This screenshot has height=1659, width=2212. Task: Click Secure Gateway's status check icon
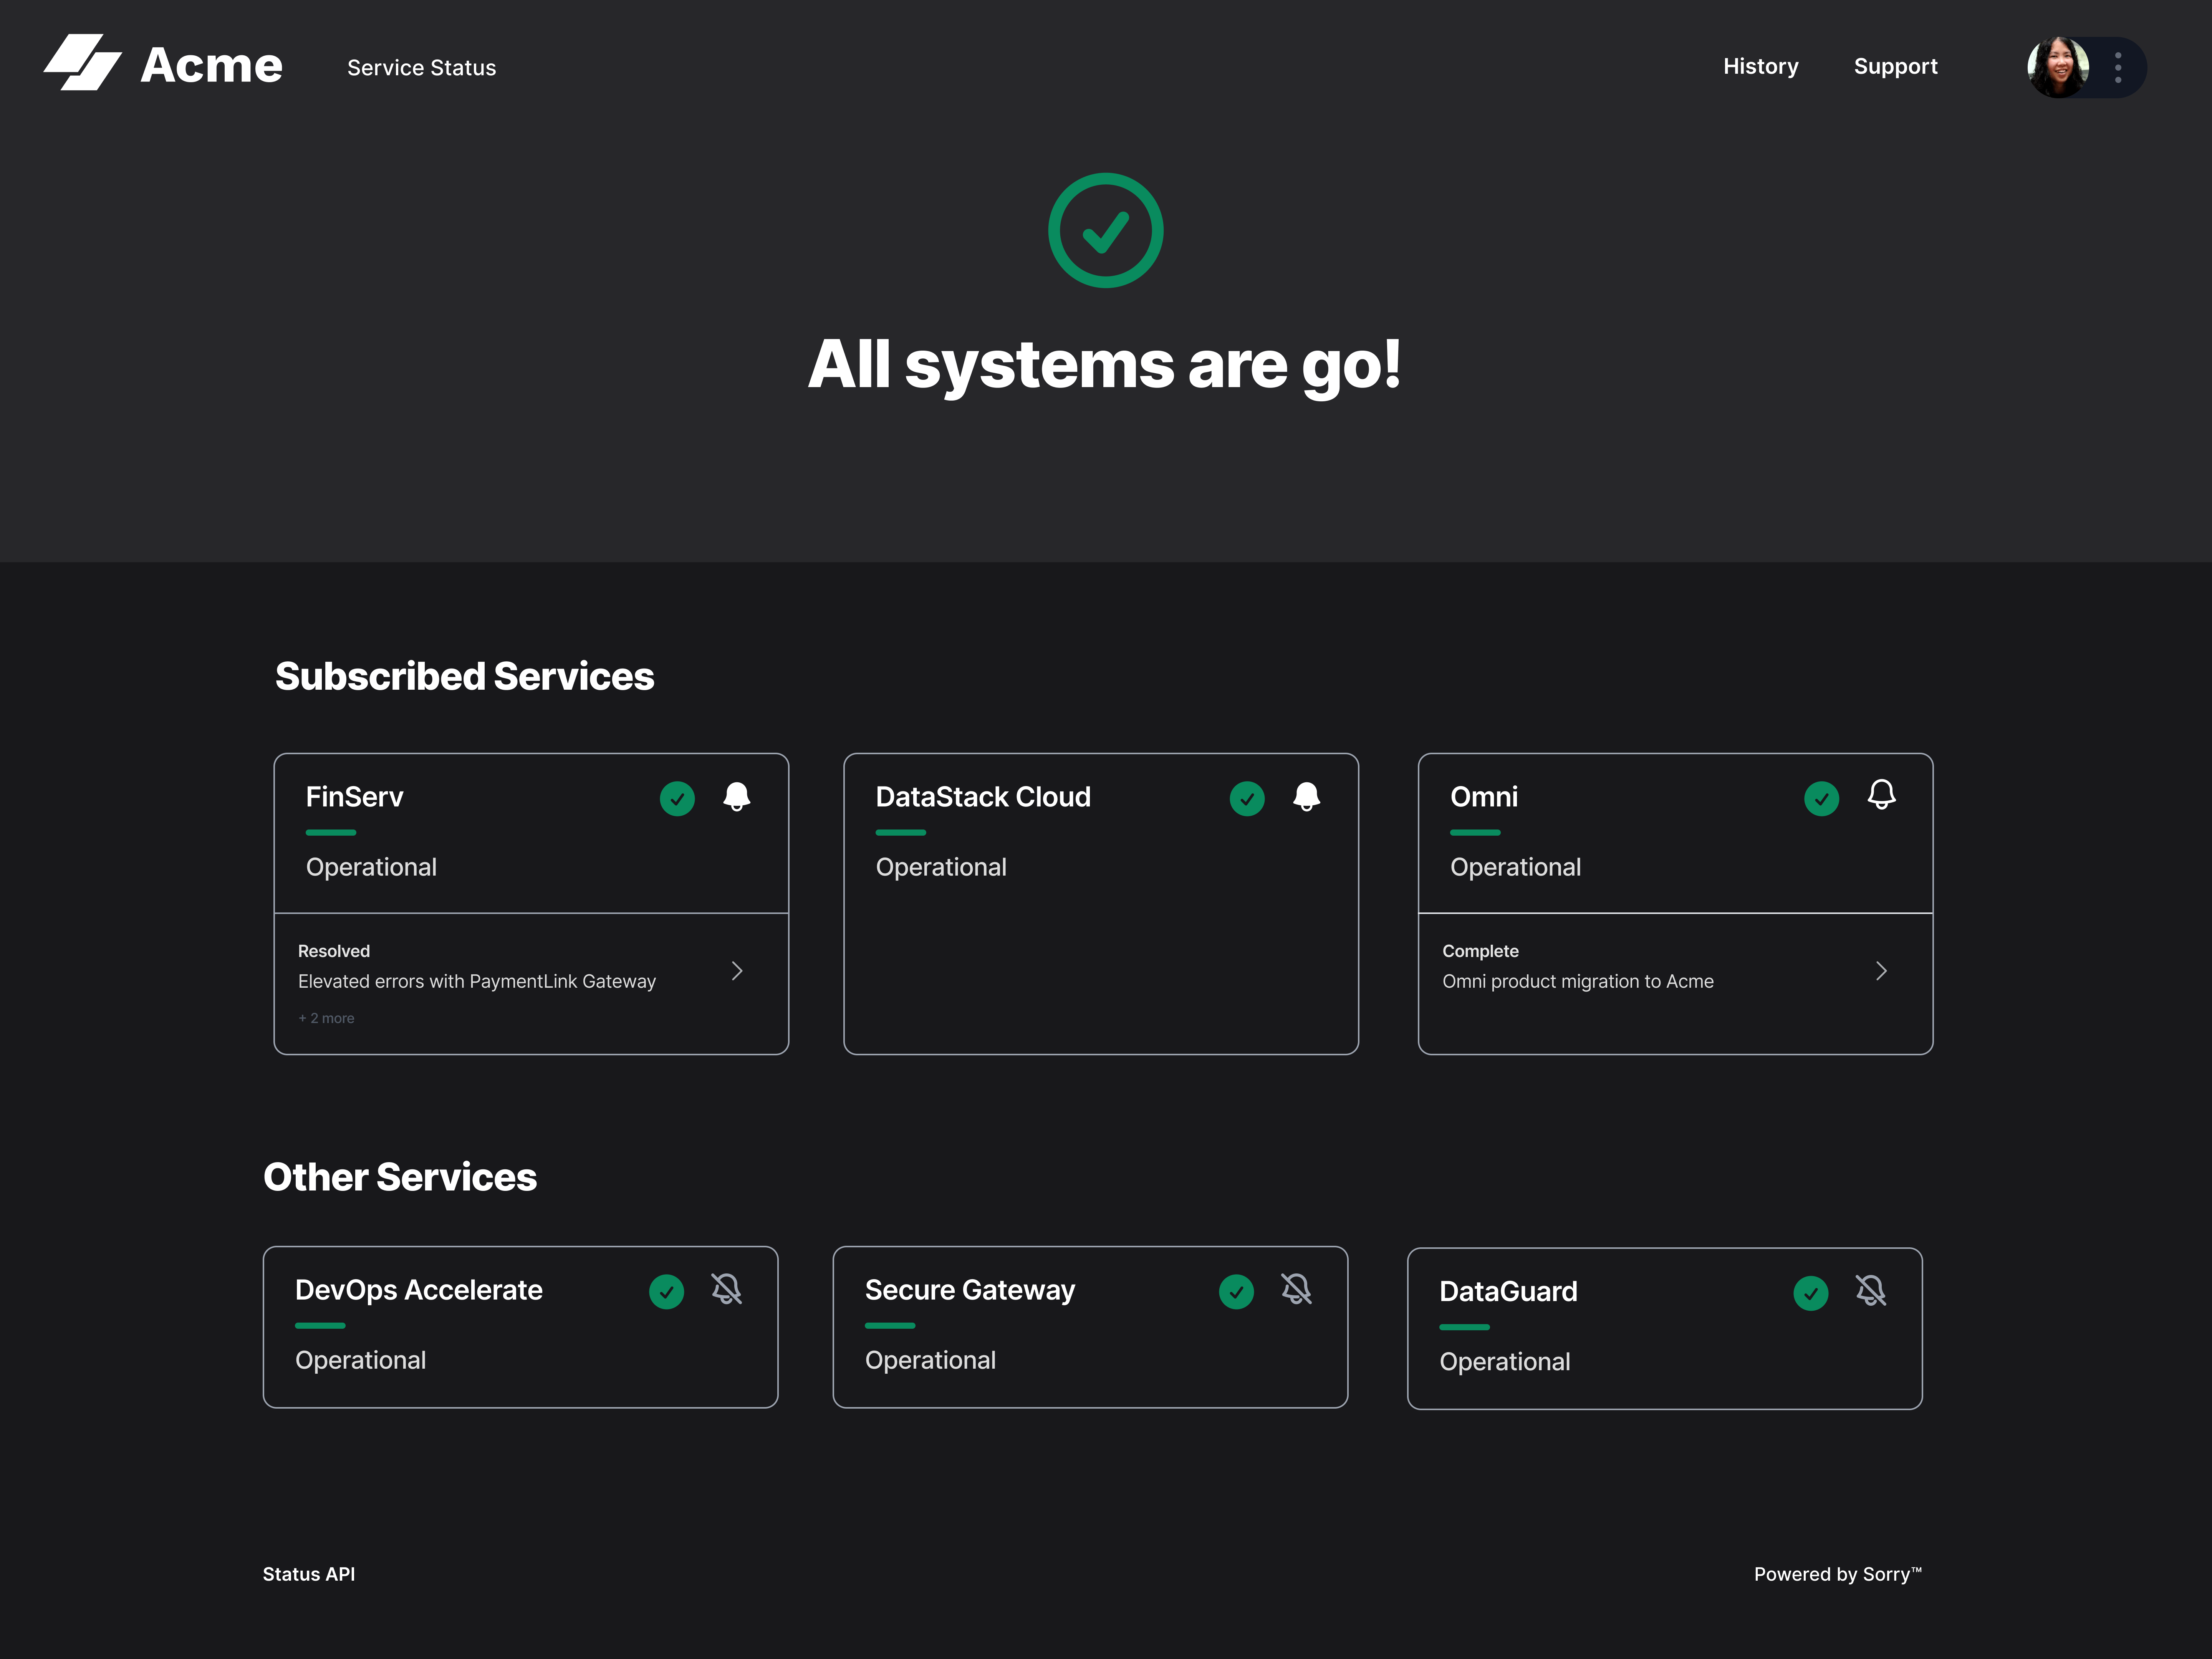click(x=1236, y=1292)
